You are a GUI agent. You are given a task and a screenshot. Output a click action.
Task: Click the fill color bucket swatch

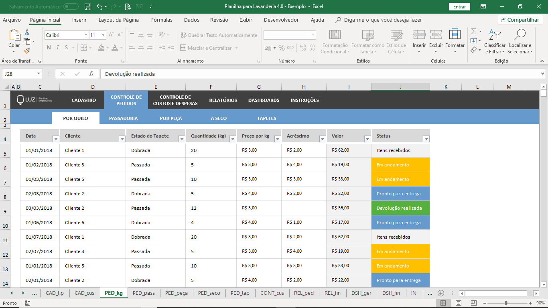101,48
